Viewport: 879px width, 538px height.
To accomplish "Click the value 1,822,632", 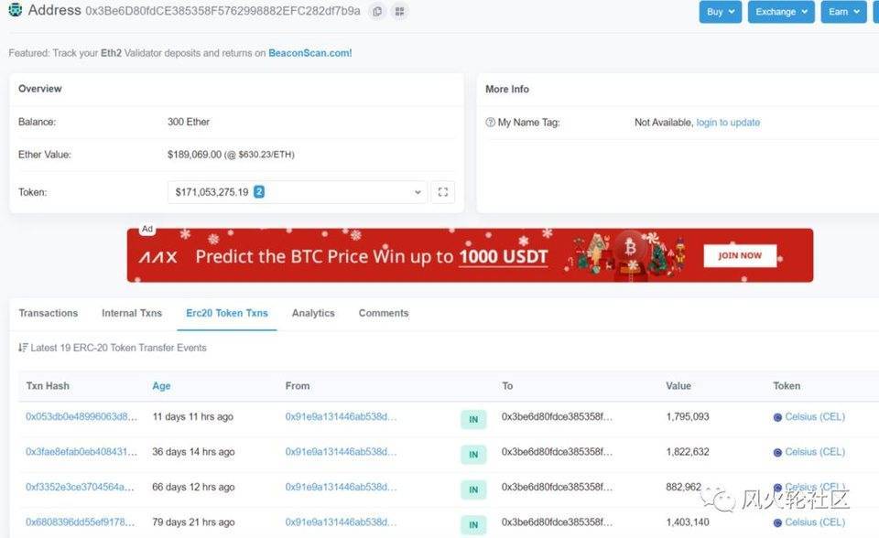I will (x=688, y=452).
